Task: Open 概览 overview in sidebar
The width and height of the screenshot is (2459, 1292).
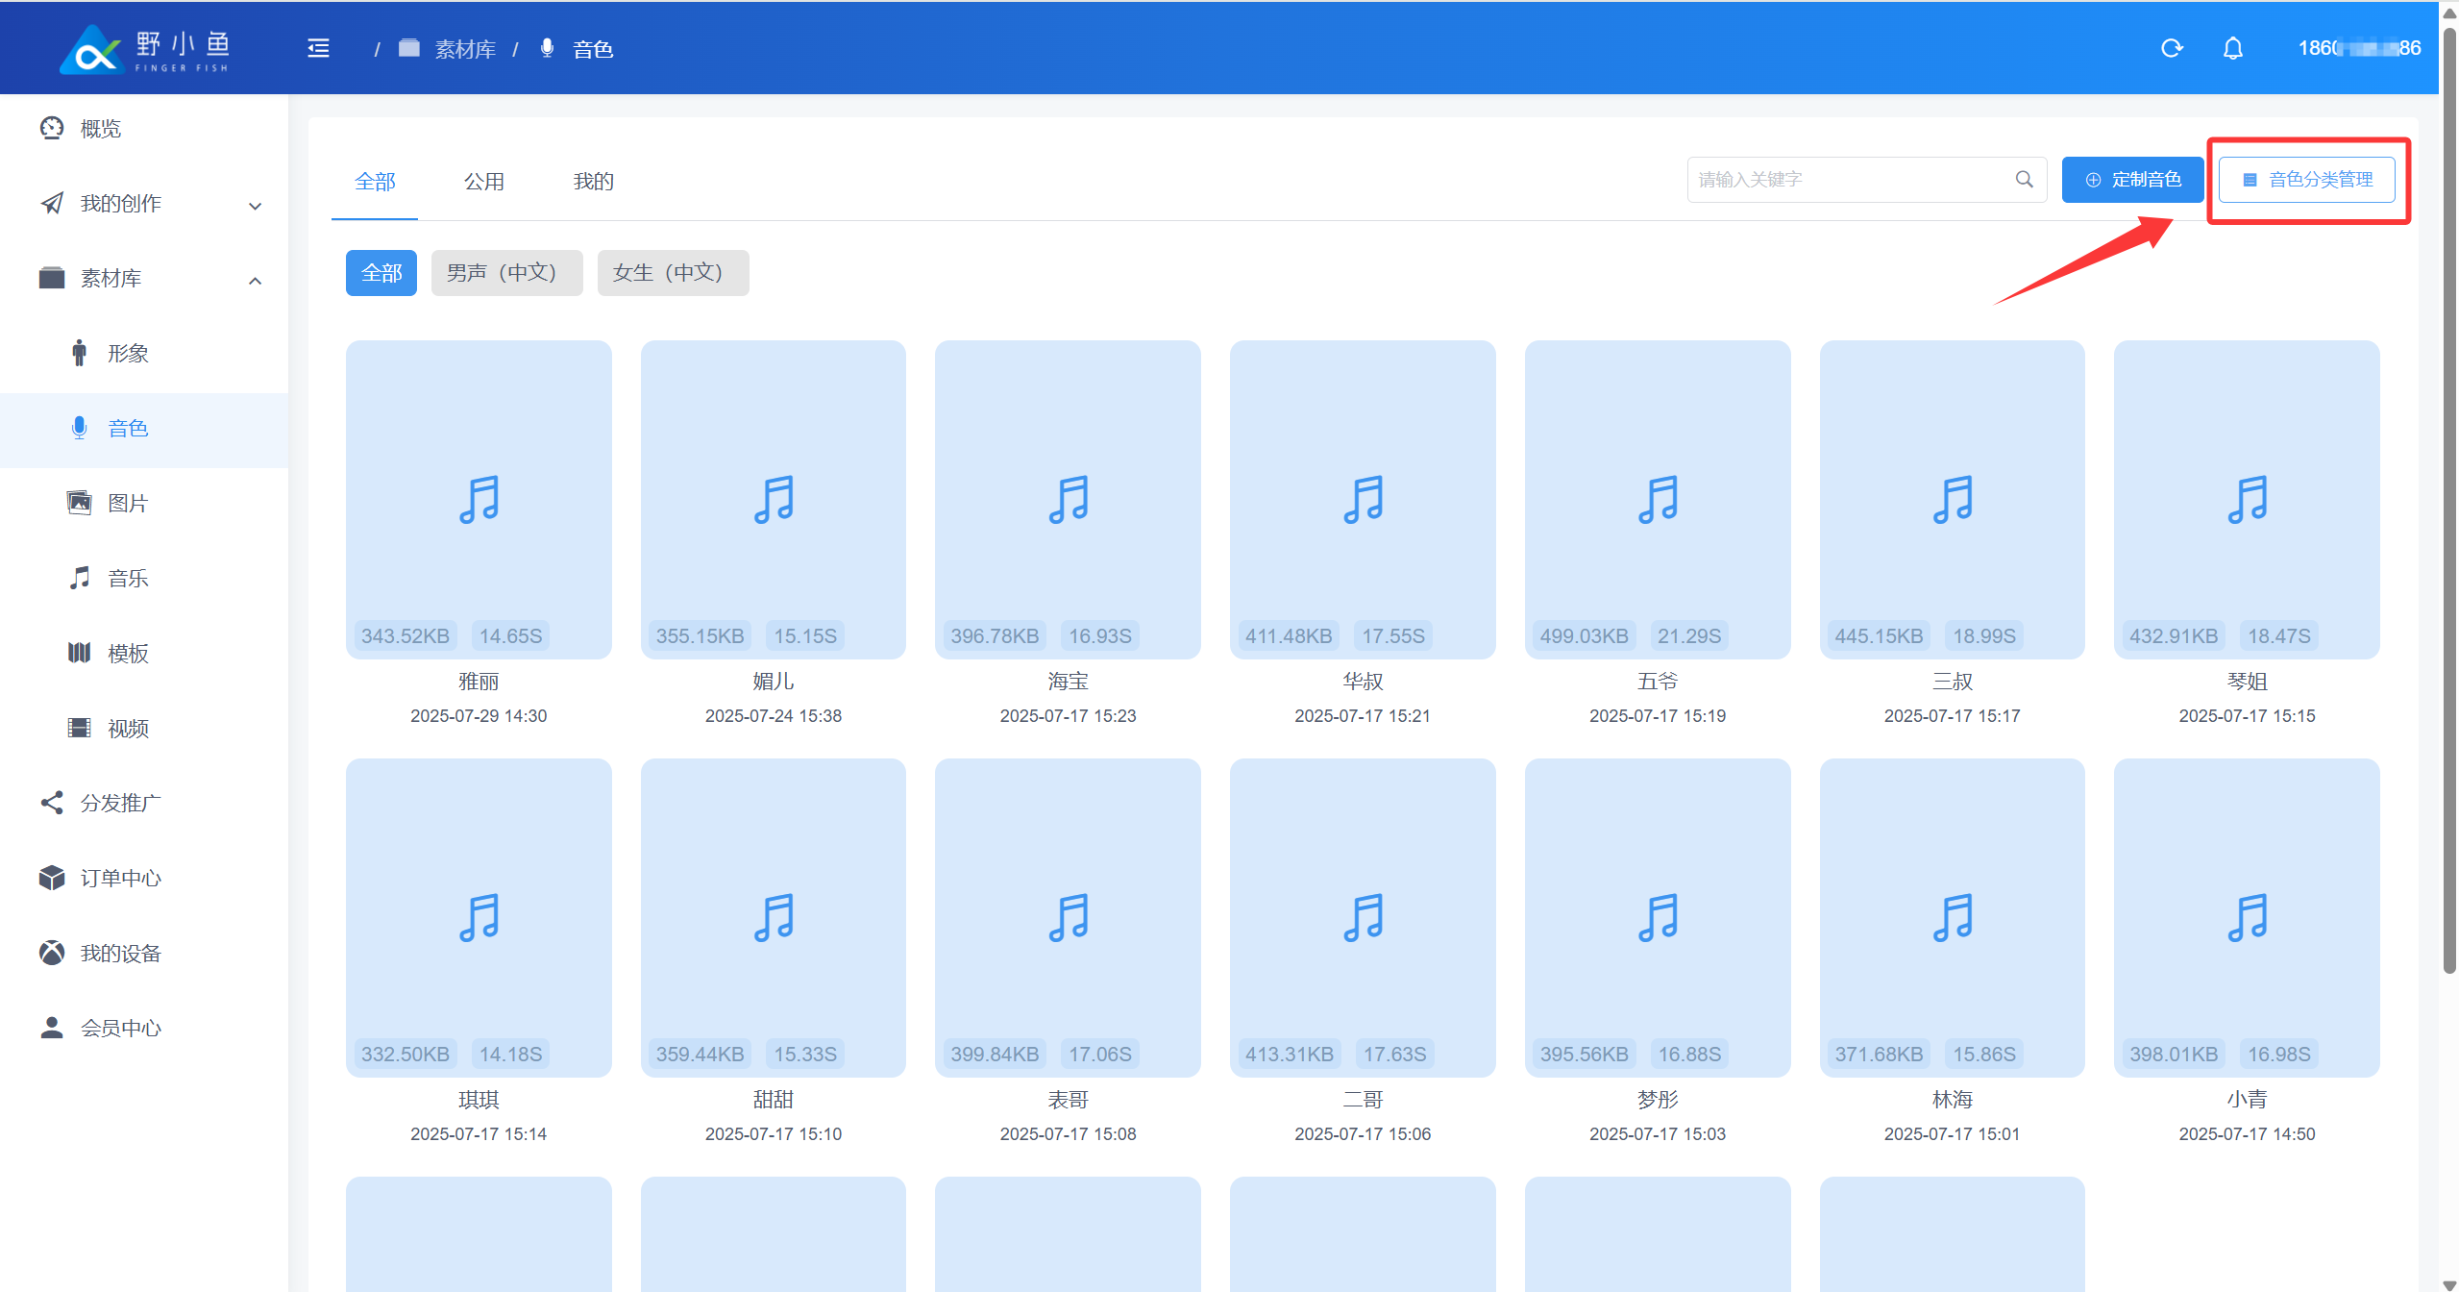Action: tap(100, 129)
